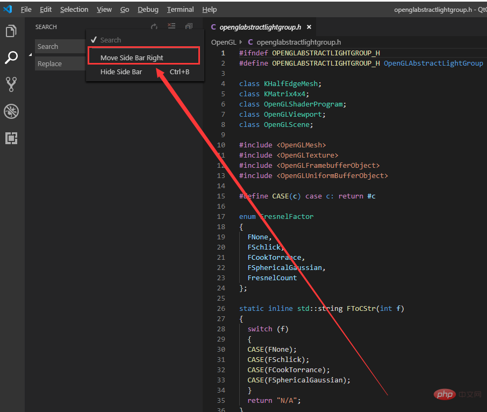Open the Debug menu
Image resolution: width=487 pixels, height=412 pixels.
[x=148, y=10]
